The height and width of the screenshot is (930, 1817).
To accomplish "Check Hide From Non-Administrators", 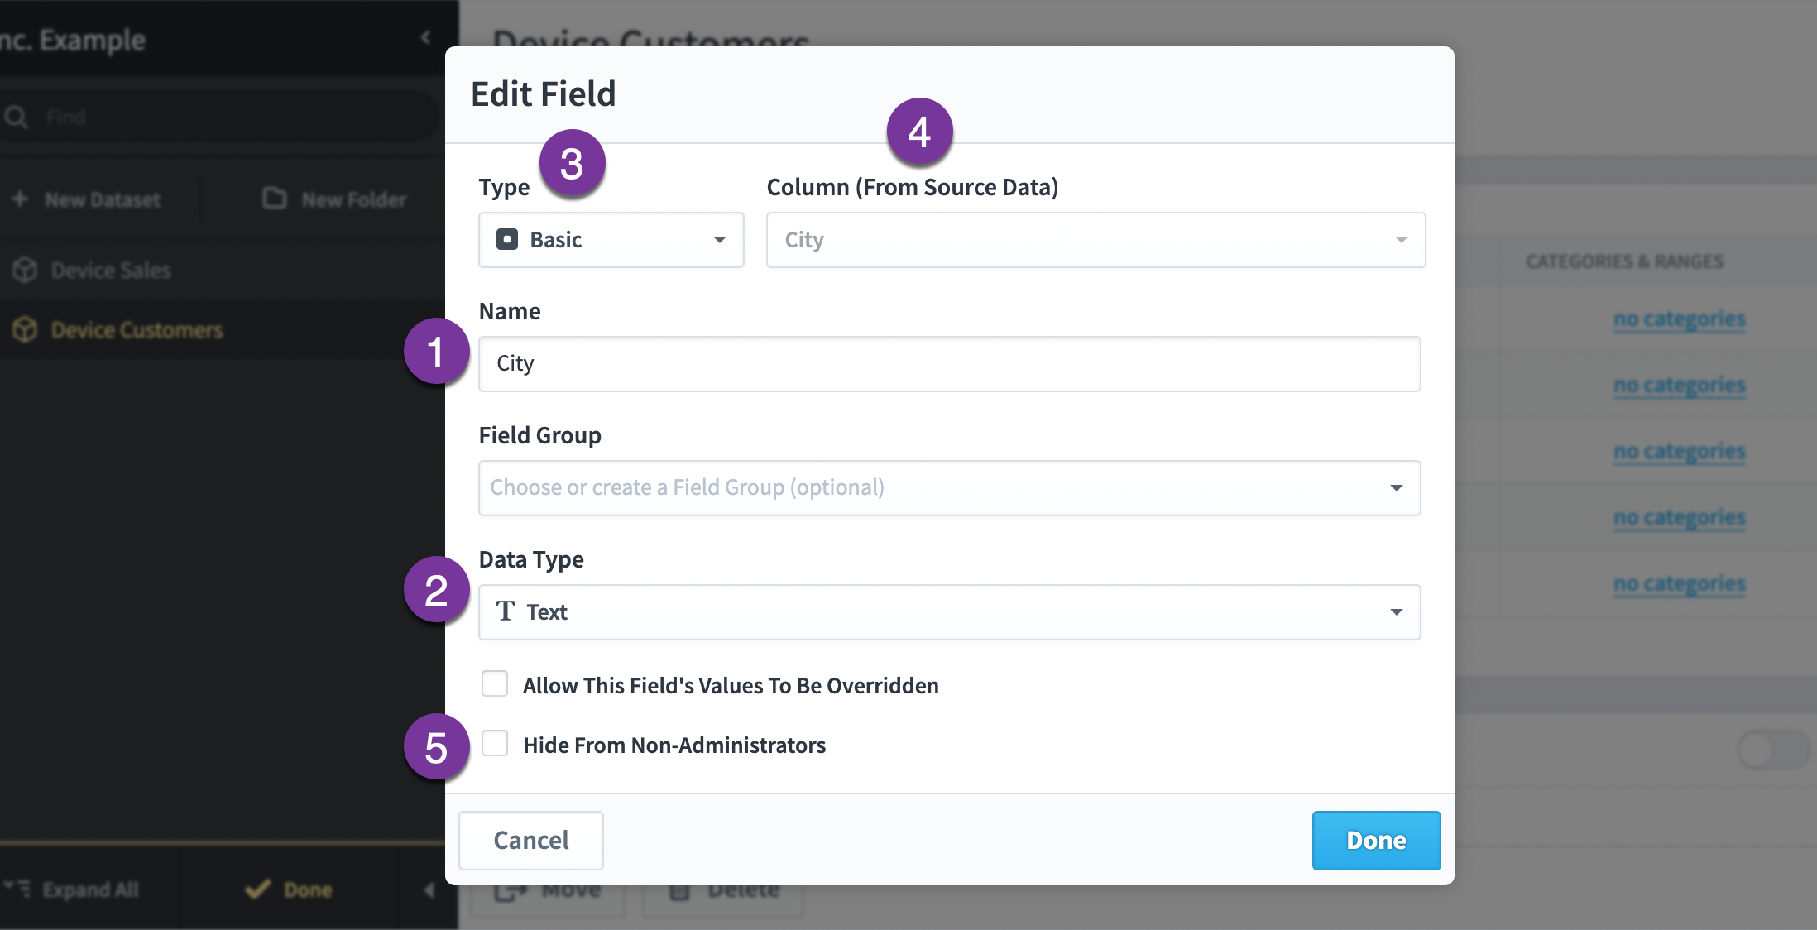I will [495, 744].
